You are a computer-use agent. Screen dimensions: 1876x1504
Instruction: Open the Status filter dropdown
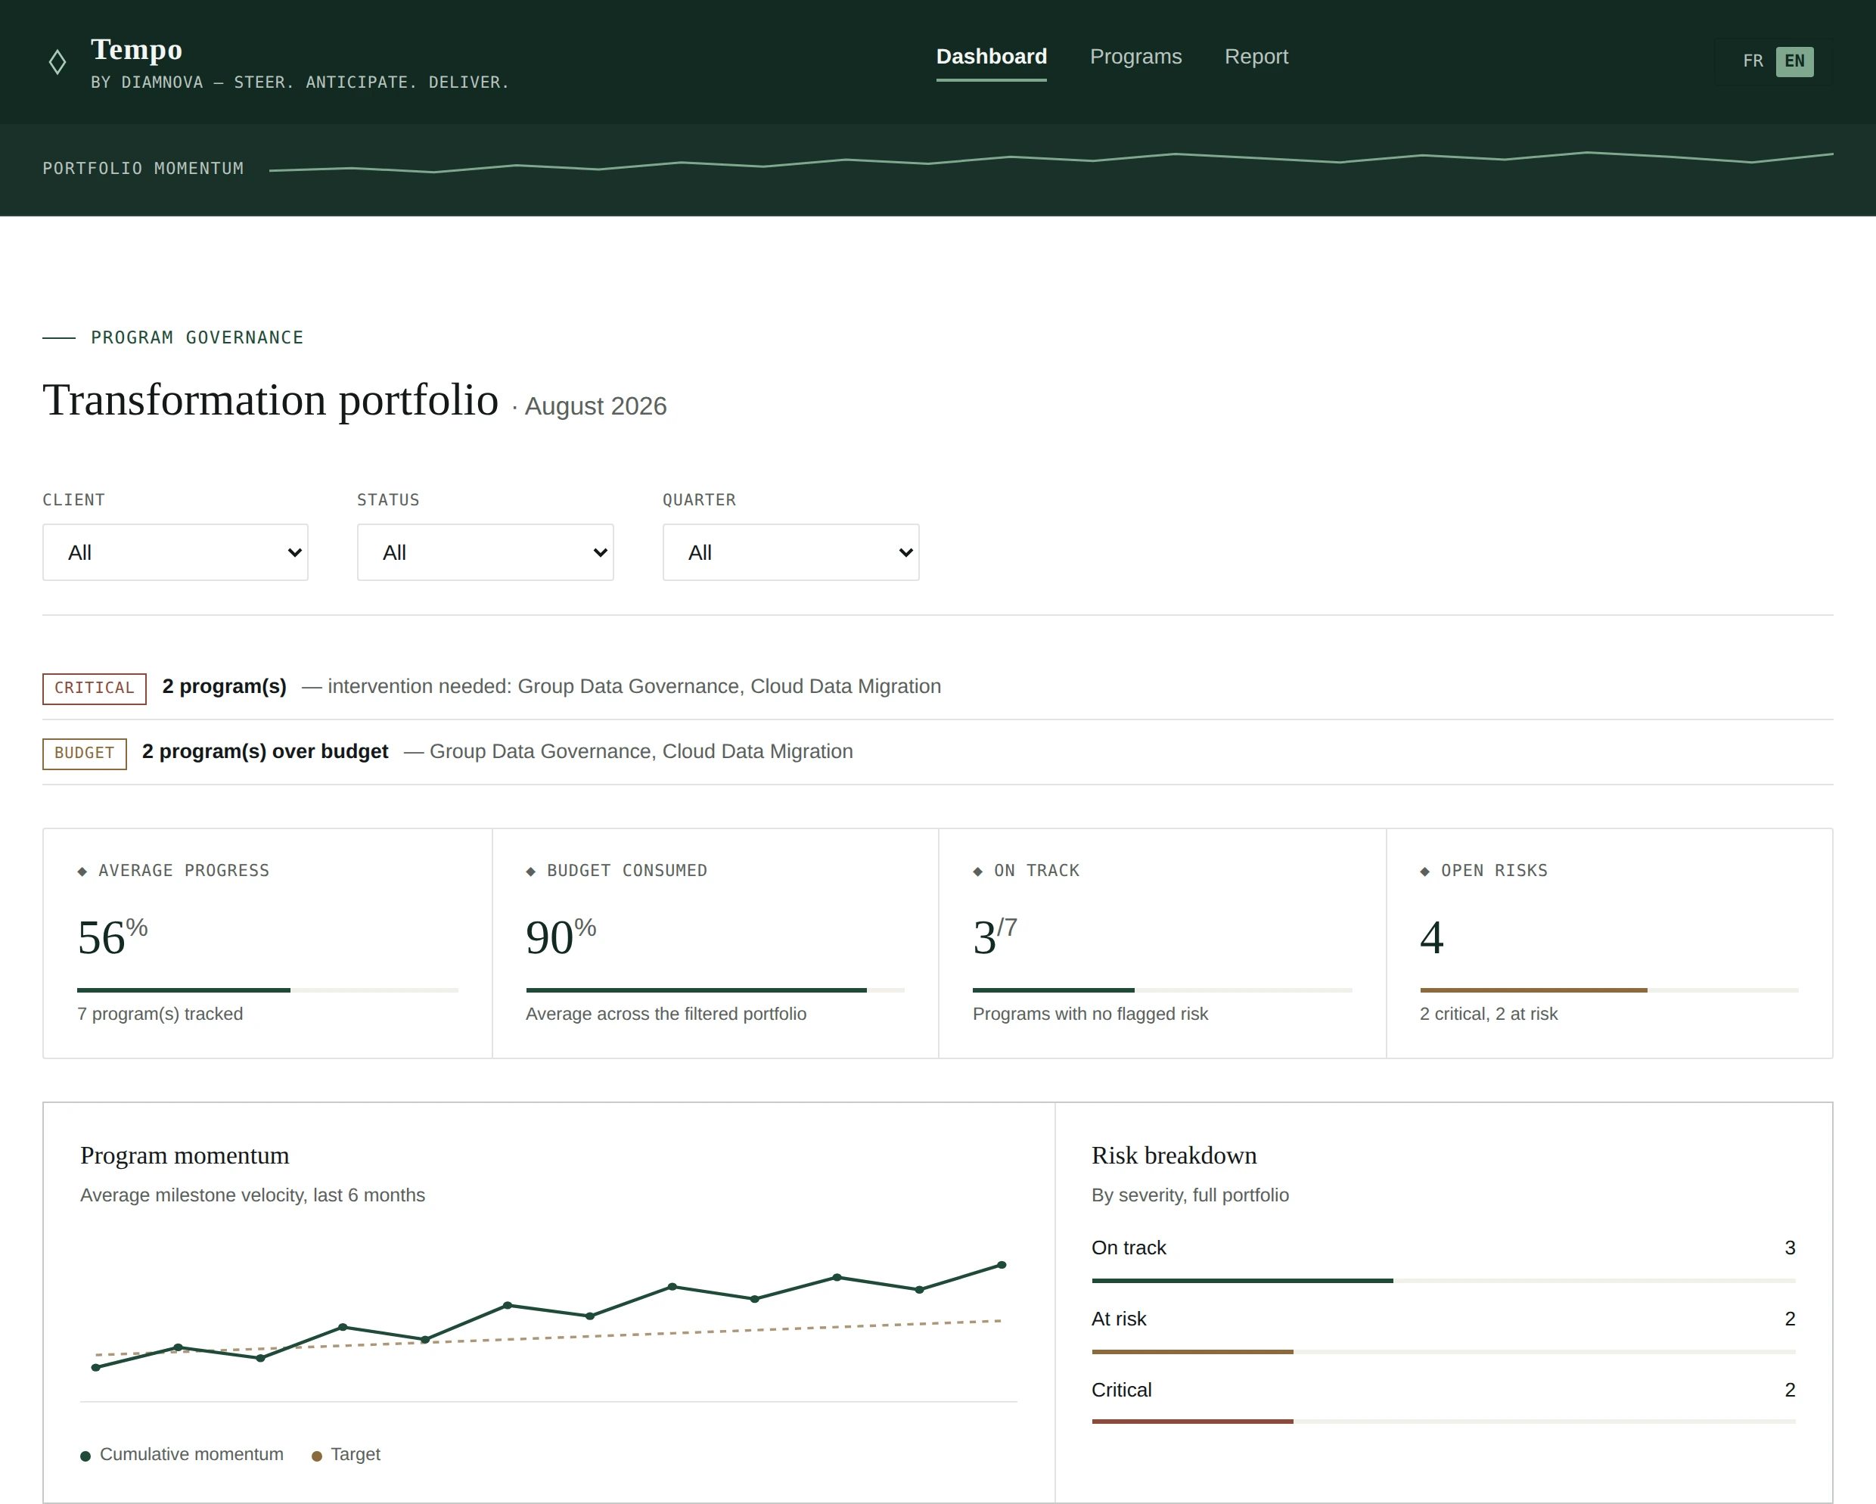coord(486,552)
